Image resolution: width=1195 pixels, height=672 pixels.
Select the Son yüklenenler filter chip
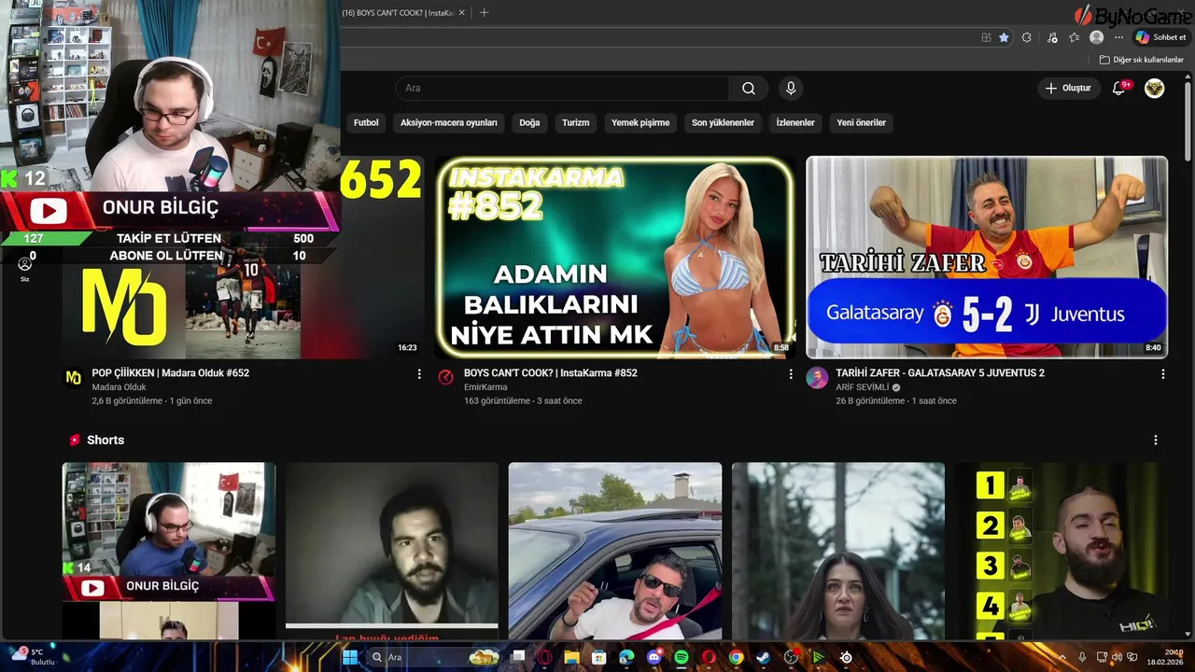pos(723,122)
